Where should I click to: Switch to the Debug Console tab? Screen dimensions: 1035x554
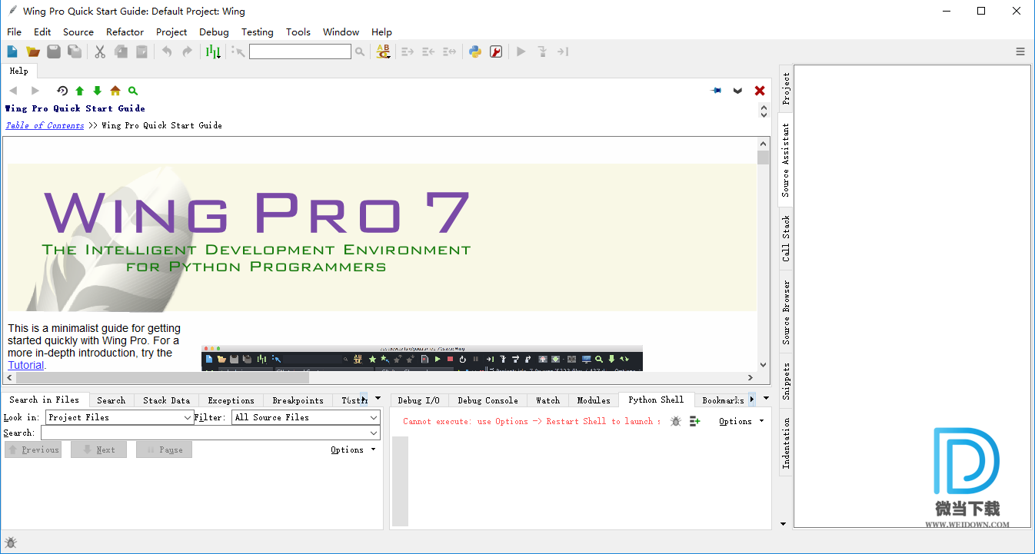tap(488, 400)
